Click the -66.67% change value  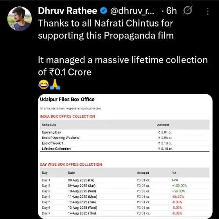(x=178, y=197)
